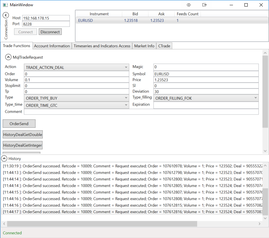Click the Ask column header
The height and width of the screenshot is (238, 269).
click(x=162, y=14)
